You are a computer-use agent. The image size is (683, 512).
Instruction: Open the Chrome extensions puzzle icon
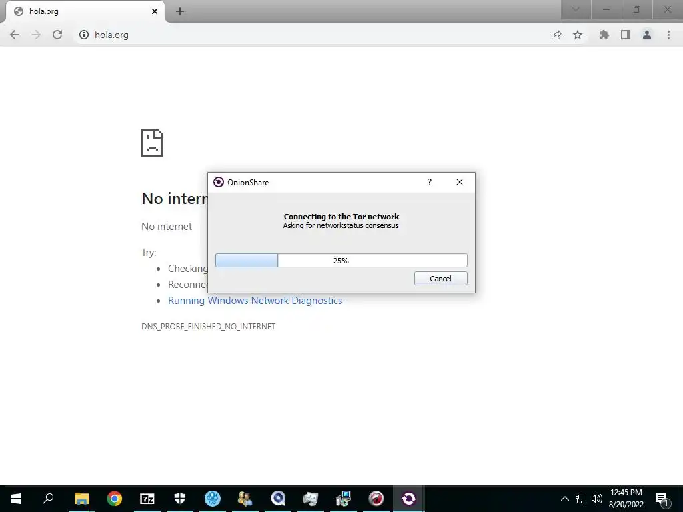604,35
